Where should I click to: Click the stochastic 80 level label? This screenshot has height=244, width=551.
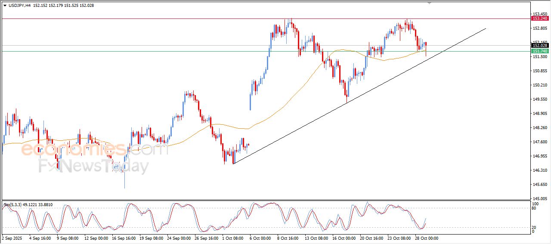[535, 208]
